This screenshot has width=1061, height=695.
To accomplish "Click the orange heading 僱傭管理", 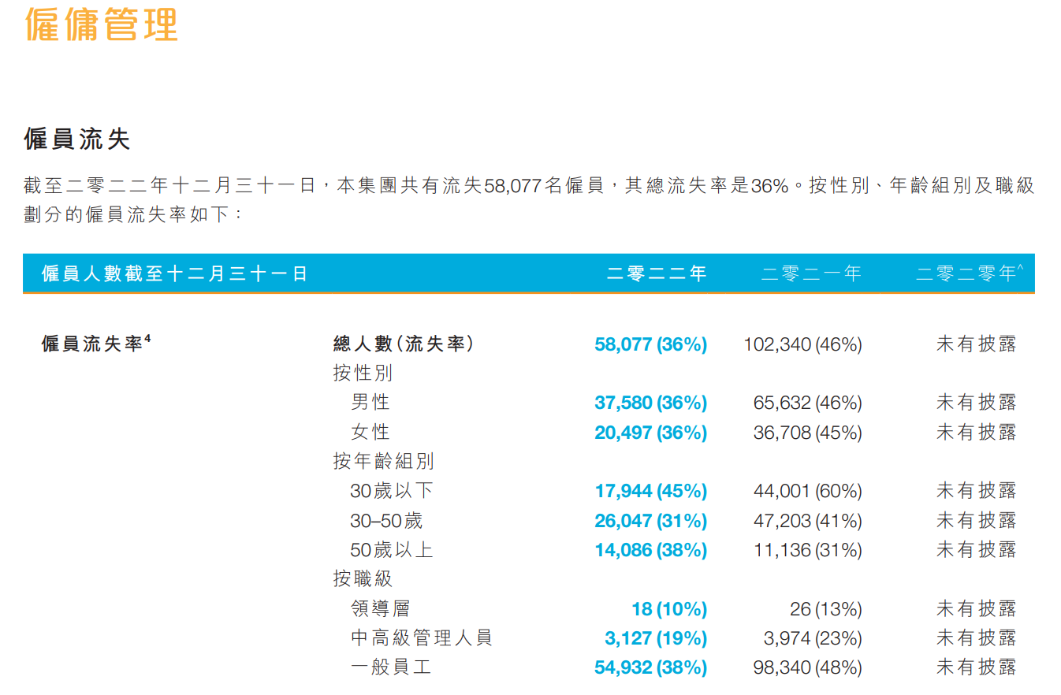I will 101,24.
